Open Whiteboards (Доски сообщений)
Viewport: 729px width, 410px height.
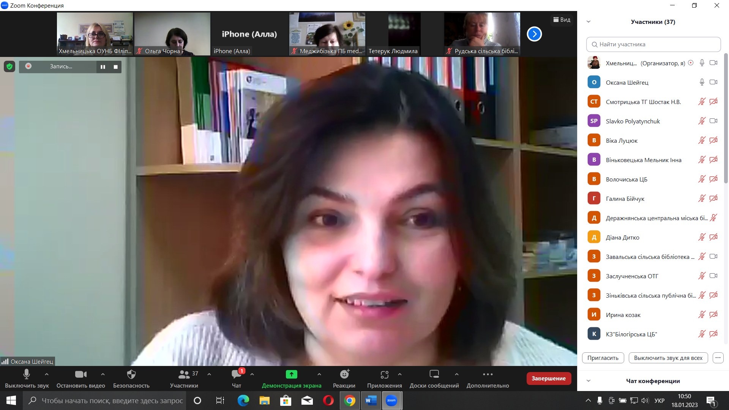click(434, 378)
